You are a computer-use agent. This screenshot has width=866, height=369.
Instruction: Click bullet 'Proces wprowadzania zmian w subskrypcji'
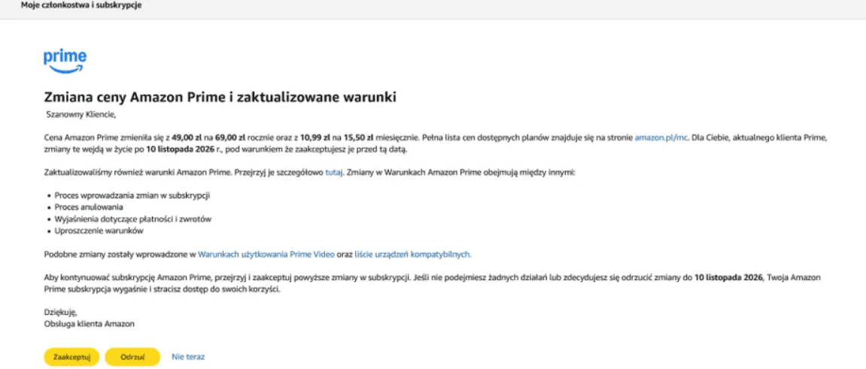click(x=132, y=195)
